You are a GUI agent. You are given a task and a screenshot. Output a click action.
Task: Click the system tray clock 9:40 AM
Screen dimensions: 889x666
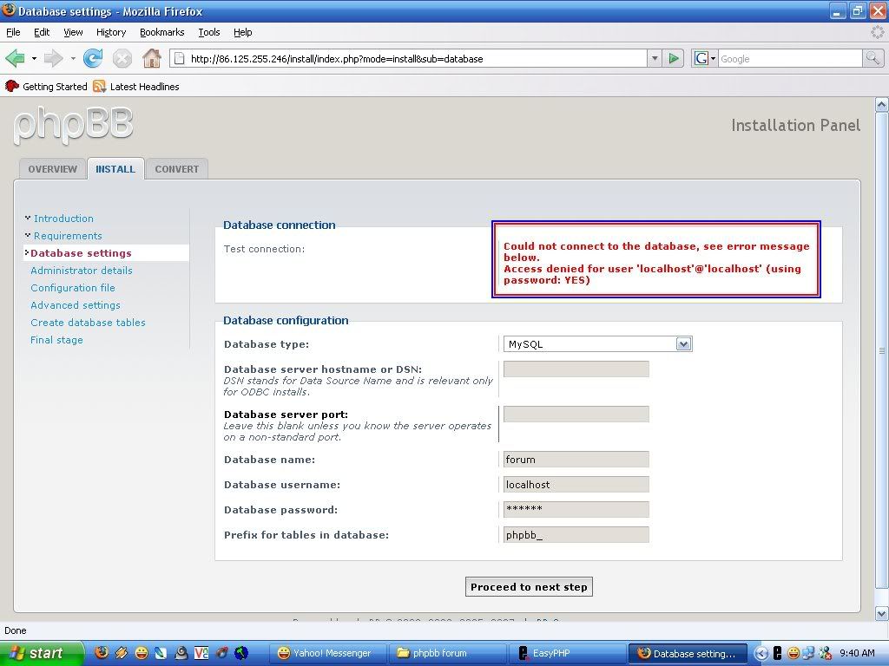[857, 653]
